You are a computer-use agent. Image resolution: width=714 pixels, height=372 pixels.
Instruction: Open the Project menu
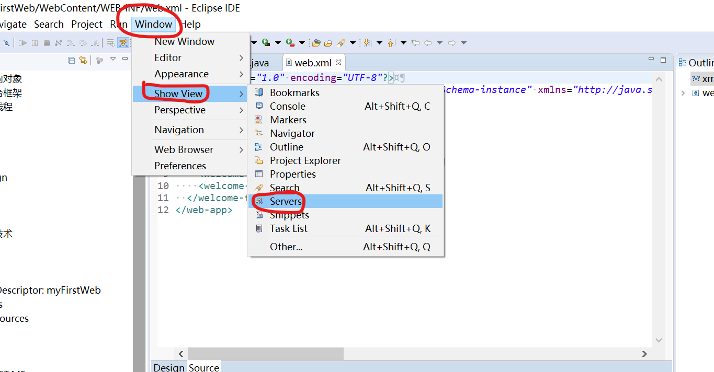[x=87, y=24]
